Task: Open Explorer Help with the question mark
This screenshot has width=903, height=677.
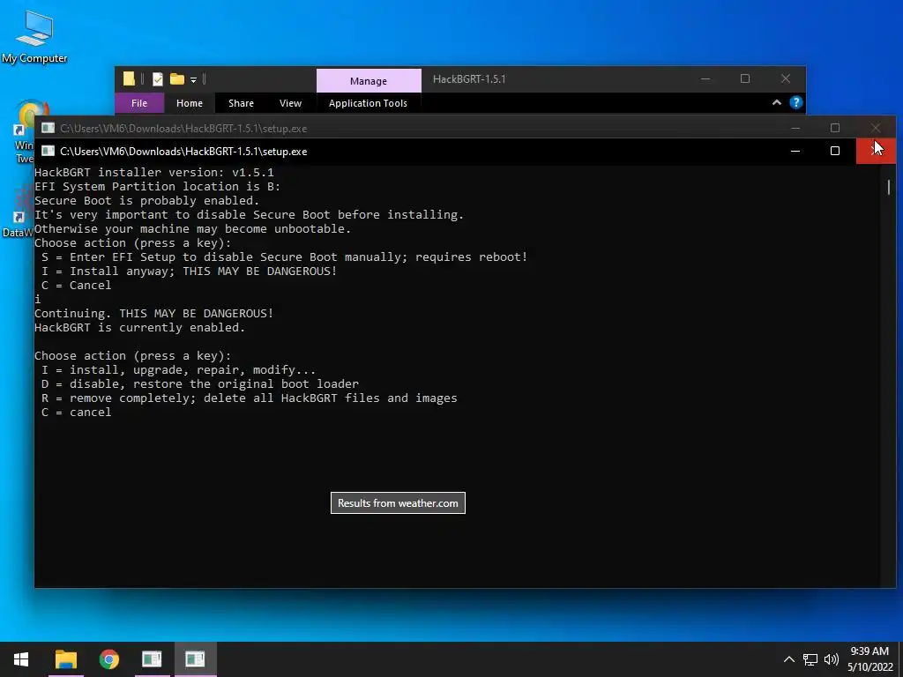Action: coord(796,102)
